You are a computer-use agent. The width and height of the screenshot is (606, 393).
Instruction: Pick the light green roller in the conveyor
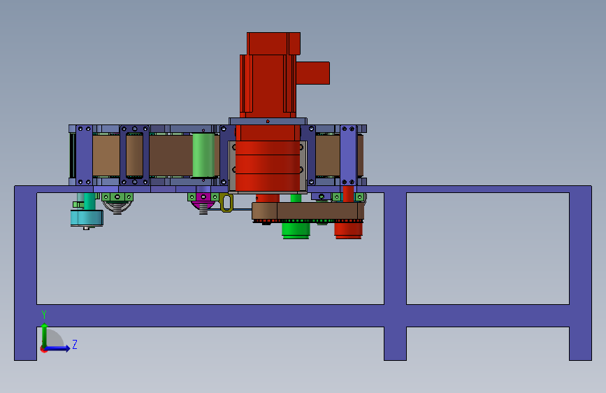click(203, 155)
